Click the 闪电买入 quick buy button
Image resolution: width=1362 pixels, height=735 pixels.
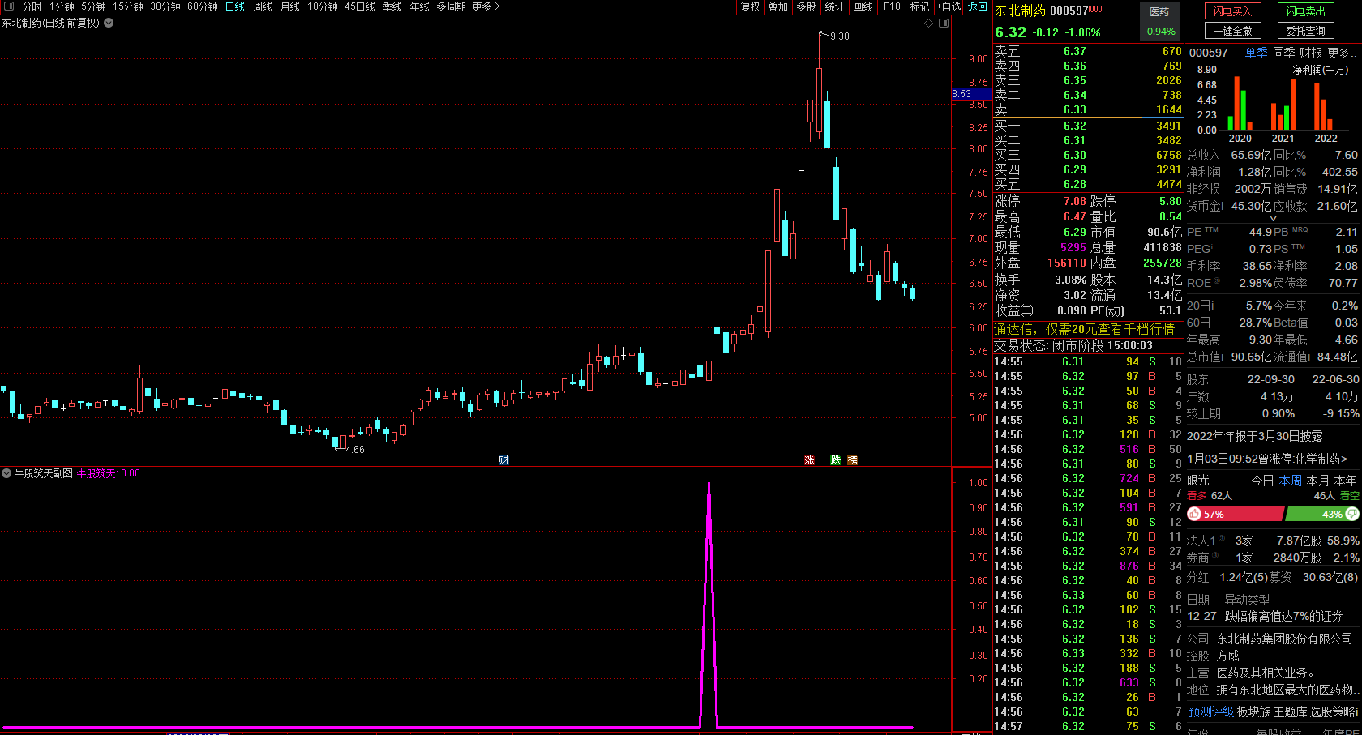1232,11
